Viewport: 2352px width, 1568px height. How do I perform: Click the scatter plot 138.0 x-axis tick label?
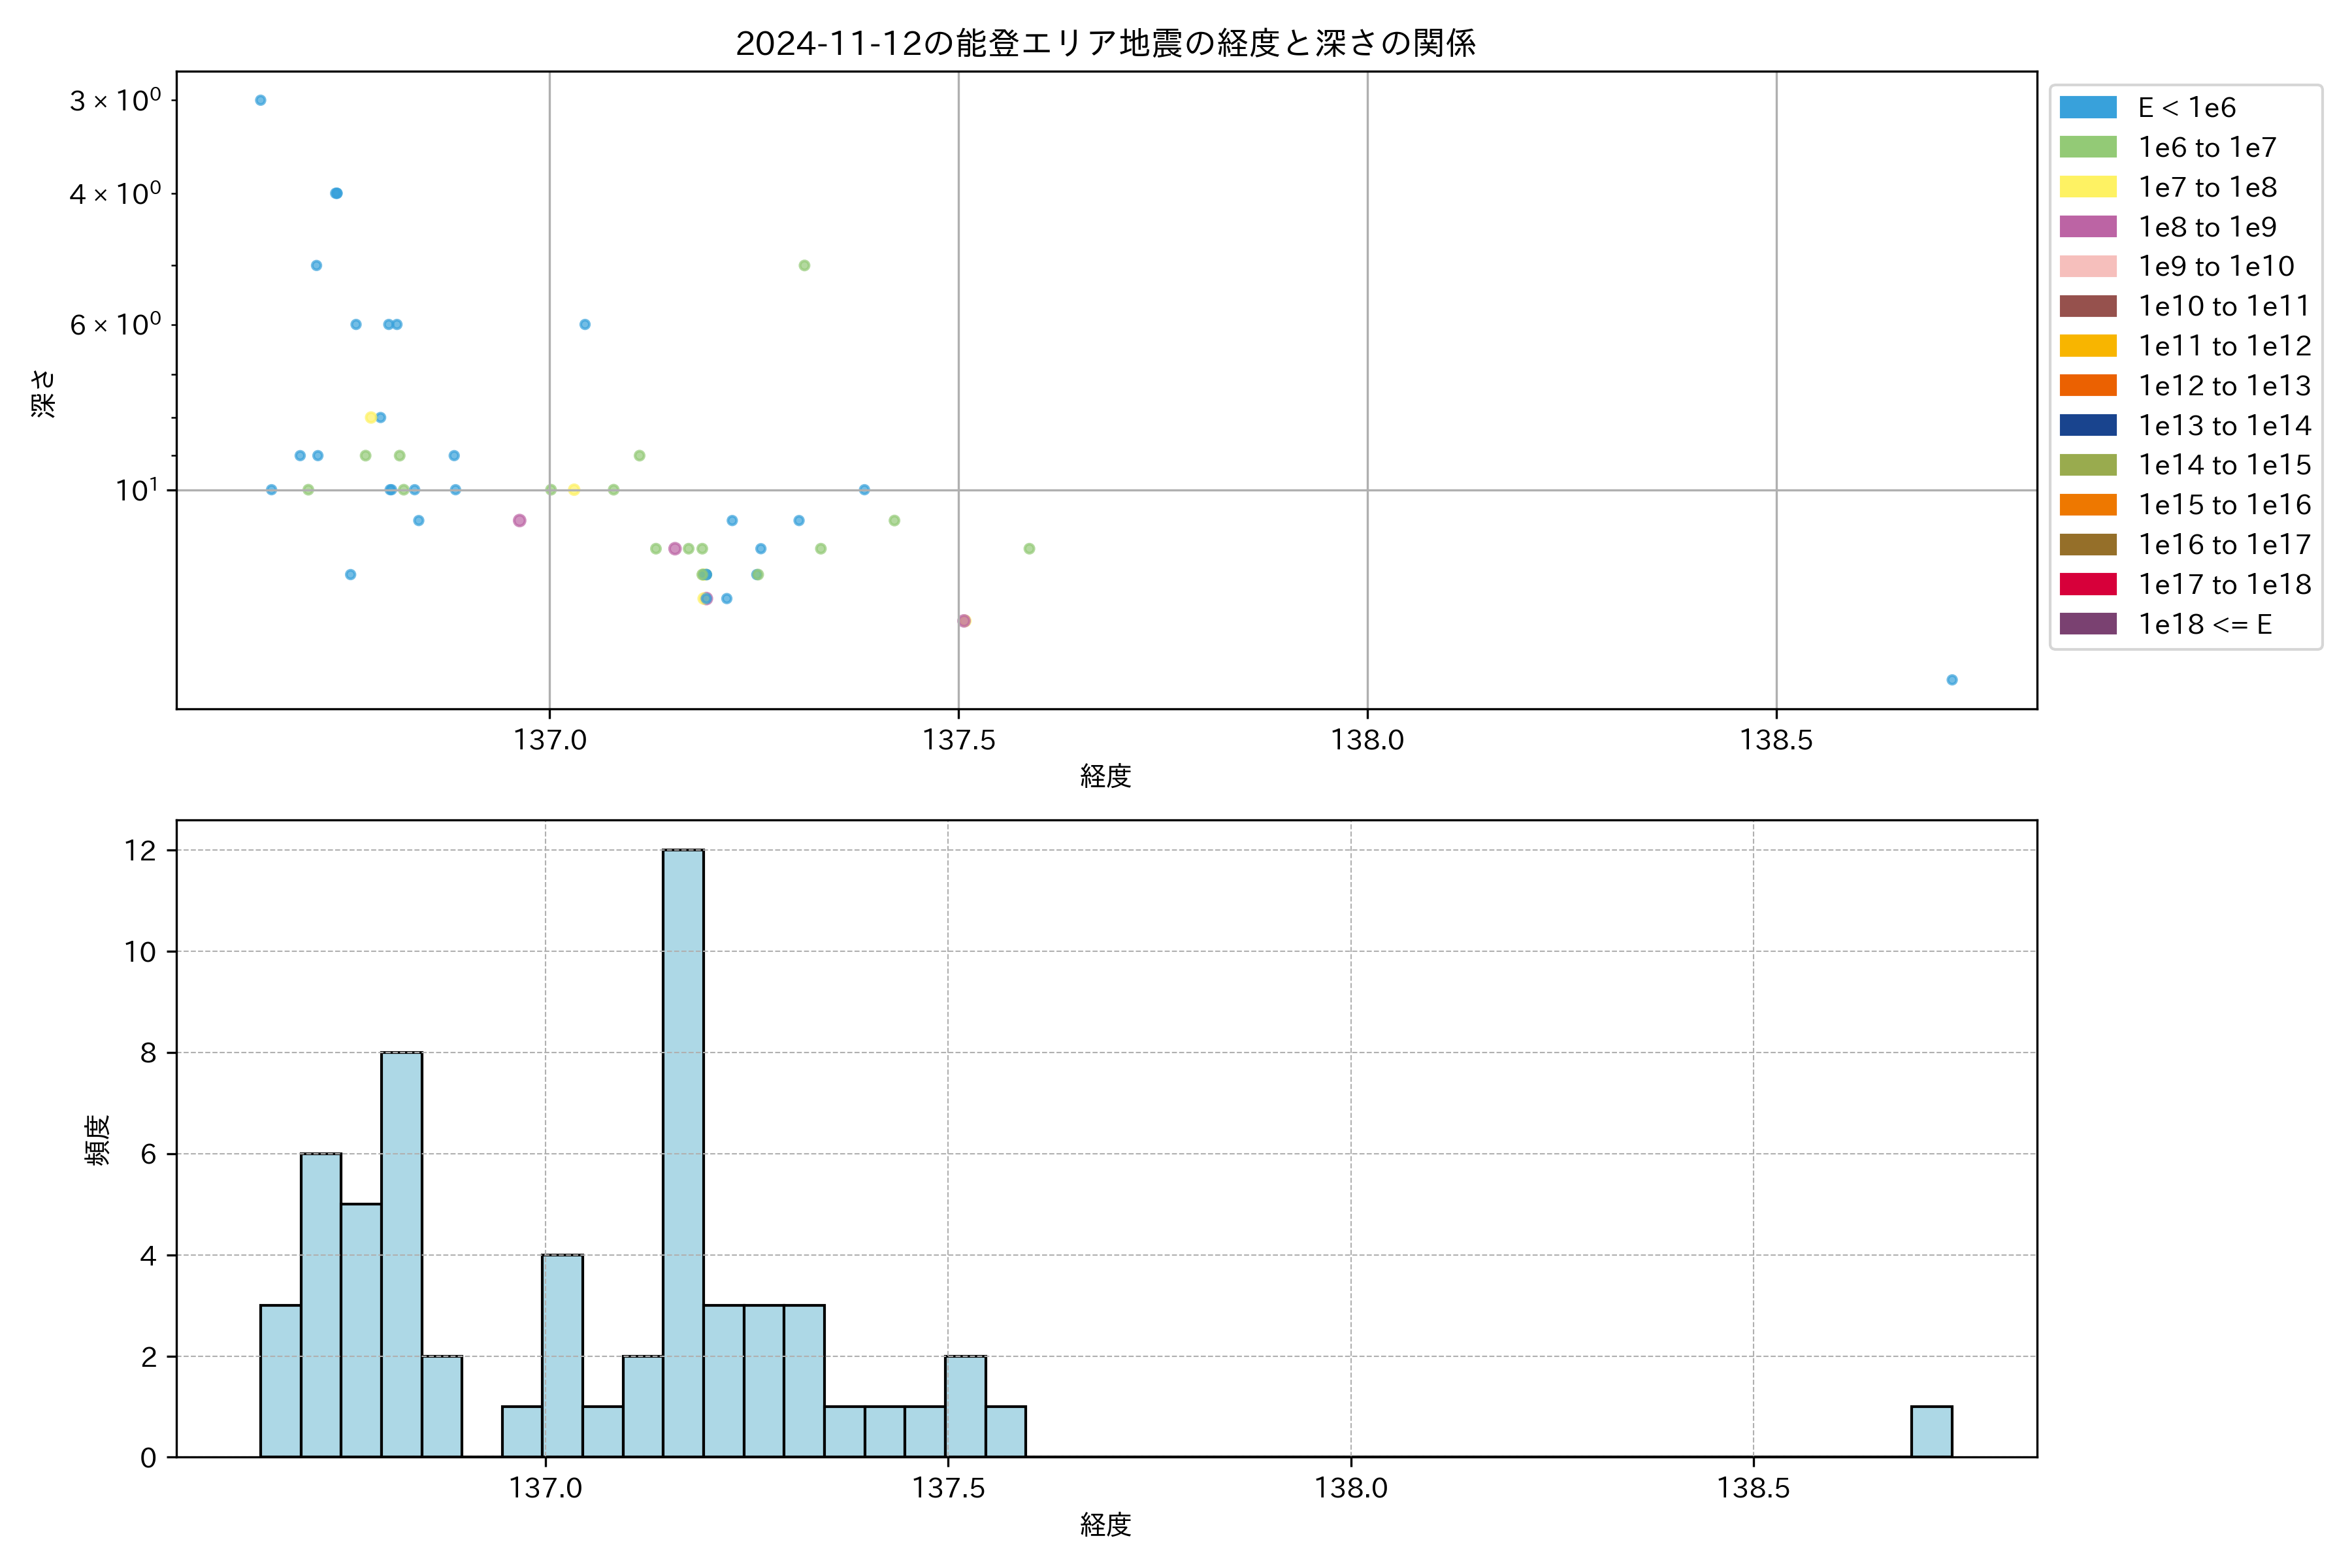tap(1367, 740)
